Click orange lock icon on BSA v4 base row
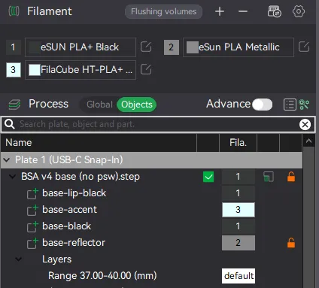319x288 pixels. (x=291, y=177)
